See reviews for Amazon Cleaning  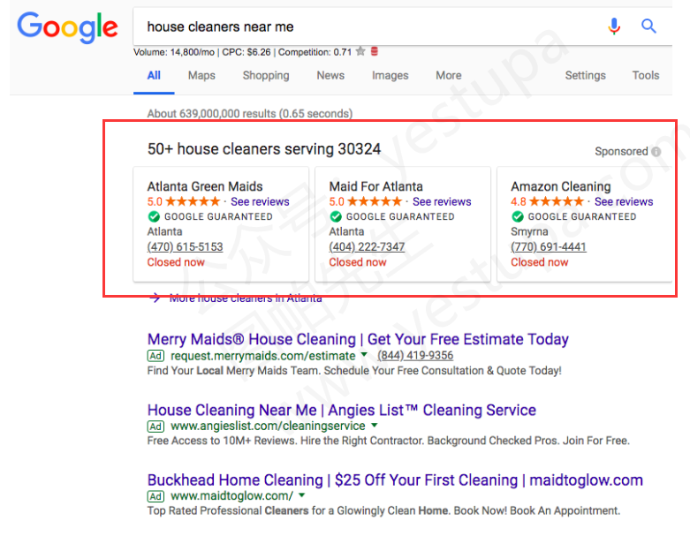coord(624,202)
